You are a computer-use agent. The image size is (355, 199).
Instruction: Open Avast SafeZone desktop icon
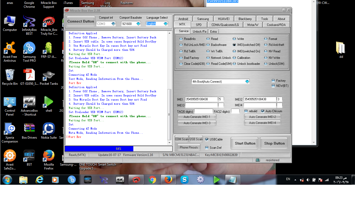10,160
